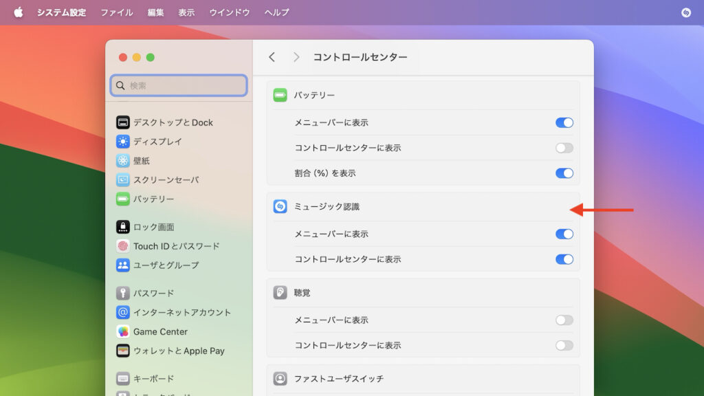704x396 pixels.
Task: Select Touch ID and Password icon
Action: pyautogui.click(x=123, y=246)
